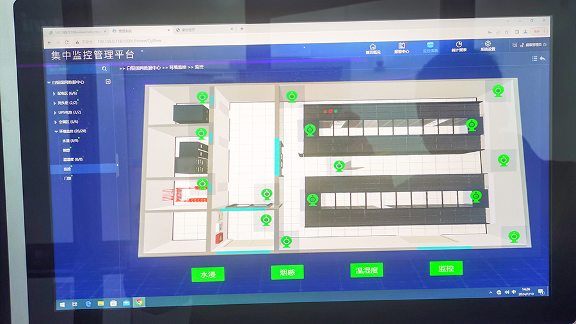Viewport: 576px width, 324px height.
Task: Toggle the 水浸 water sensor layer button
Action: (208, 275)
